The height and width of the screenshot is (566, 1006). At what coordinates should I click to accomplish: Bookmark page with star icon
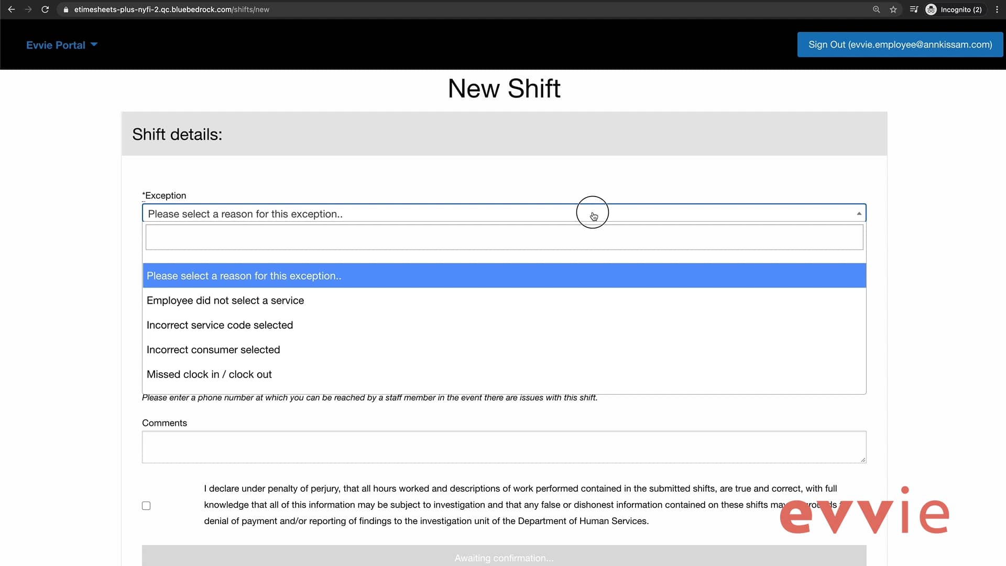click(x=893, y=9)
